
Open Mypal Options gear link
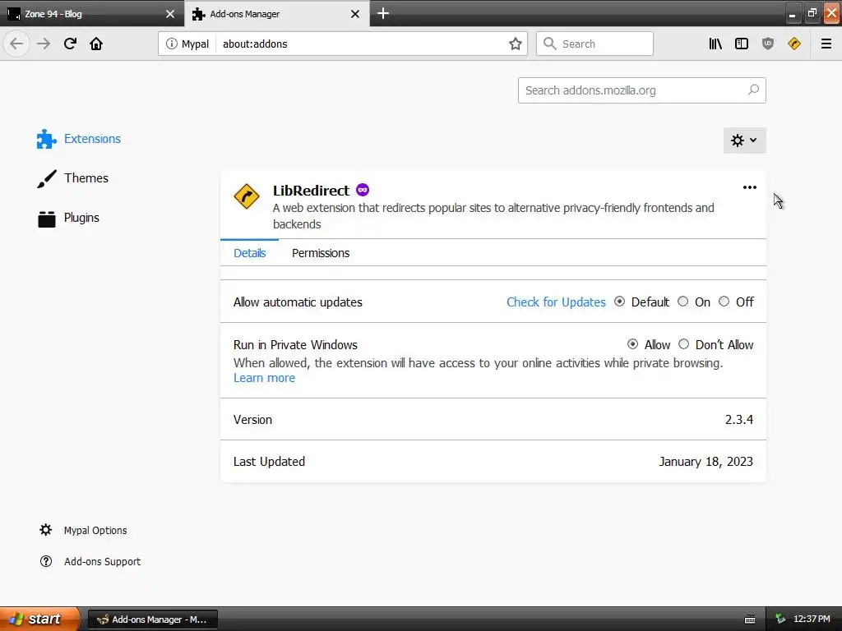[83, 530]
